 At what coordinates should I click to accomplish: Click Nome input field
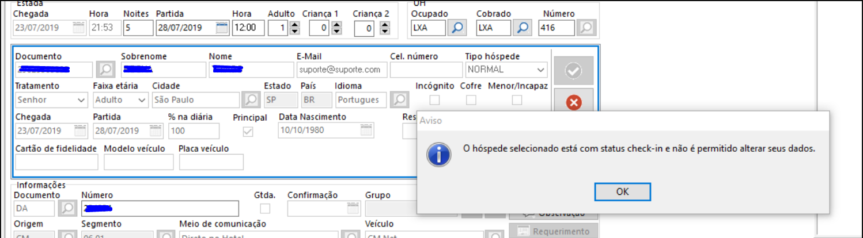pyautogui.click(x=251, y=70)
